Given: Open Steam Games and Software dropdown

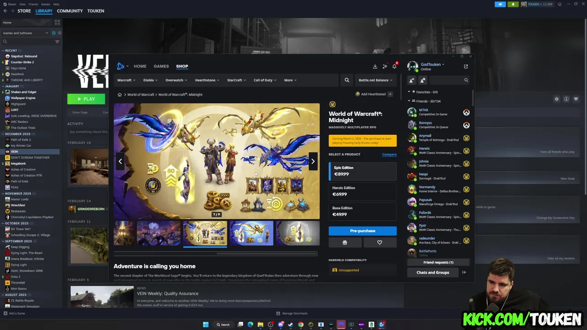Looking at the screenshot, I should (25, 33).
